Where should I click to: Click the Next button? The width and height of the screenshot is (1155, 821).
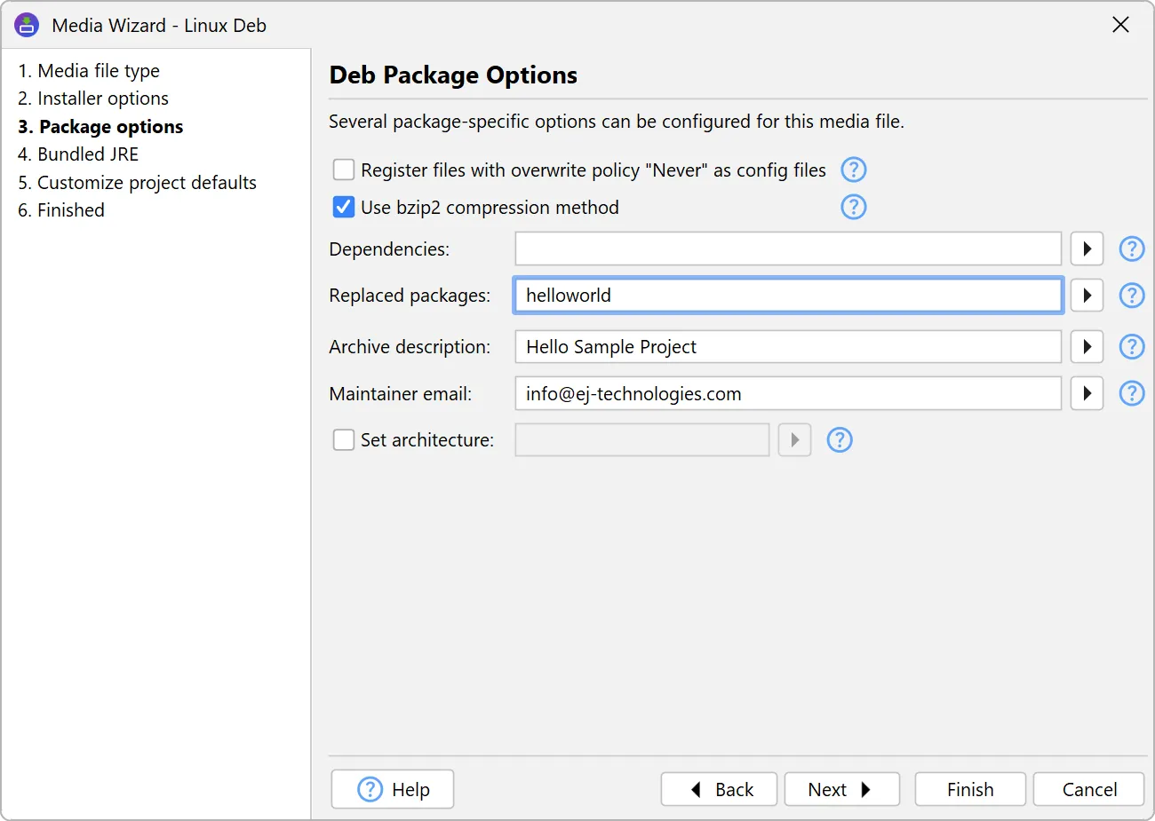840,789
